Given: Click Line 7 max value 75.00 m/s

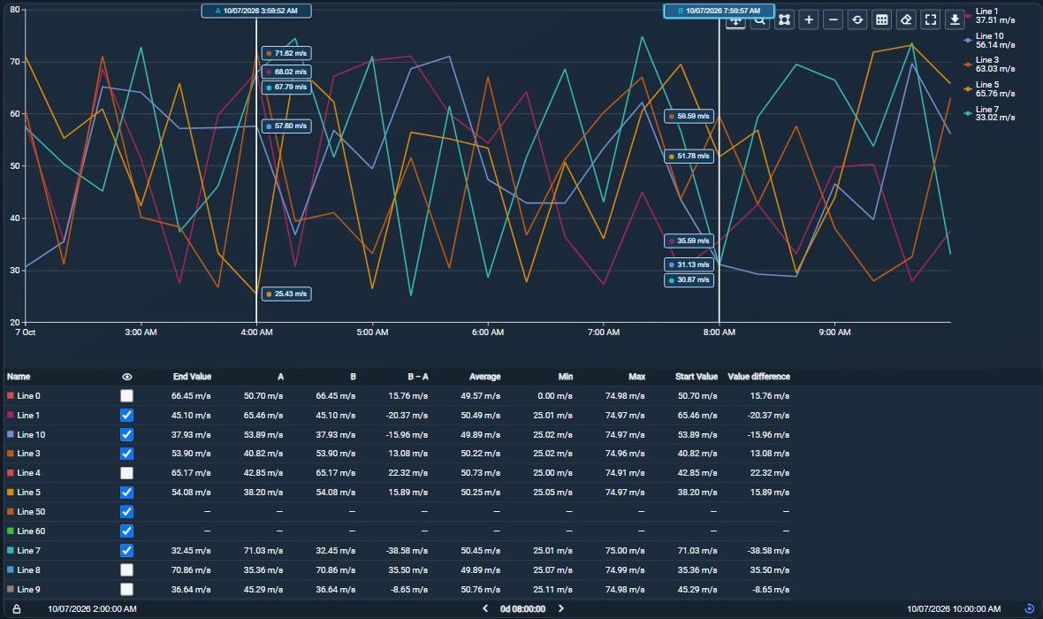Looking at the screenshot, I should click(x=625, y=550).
